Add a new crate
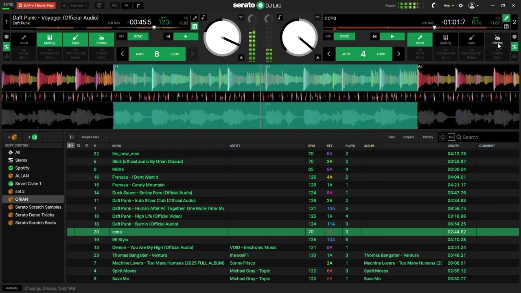 pyautogui.click(x=12, y=137)
